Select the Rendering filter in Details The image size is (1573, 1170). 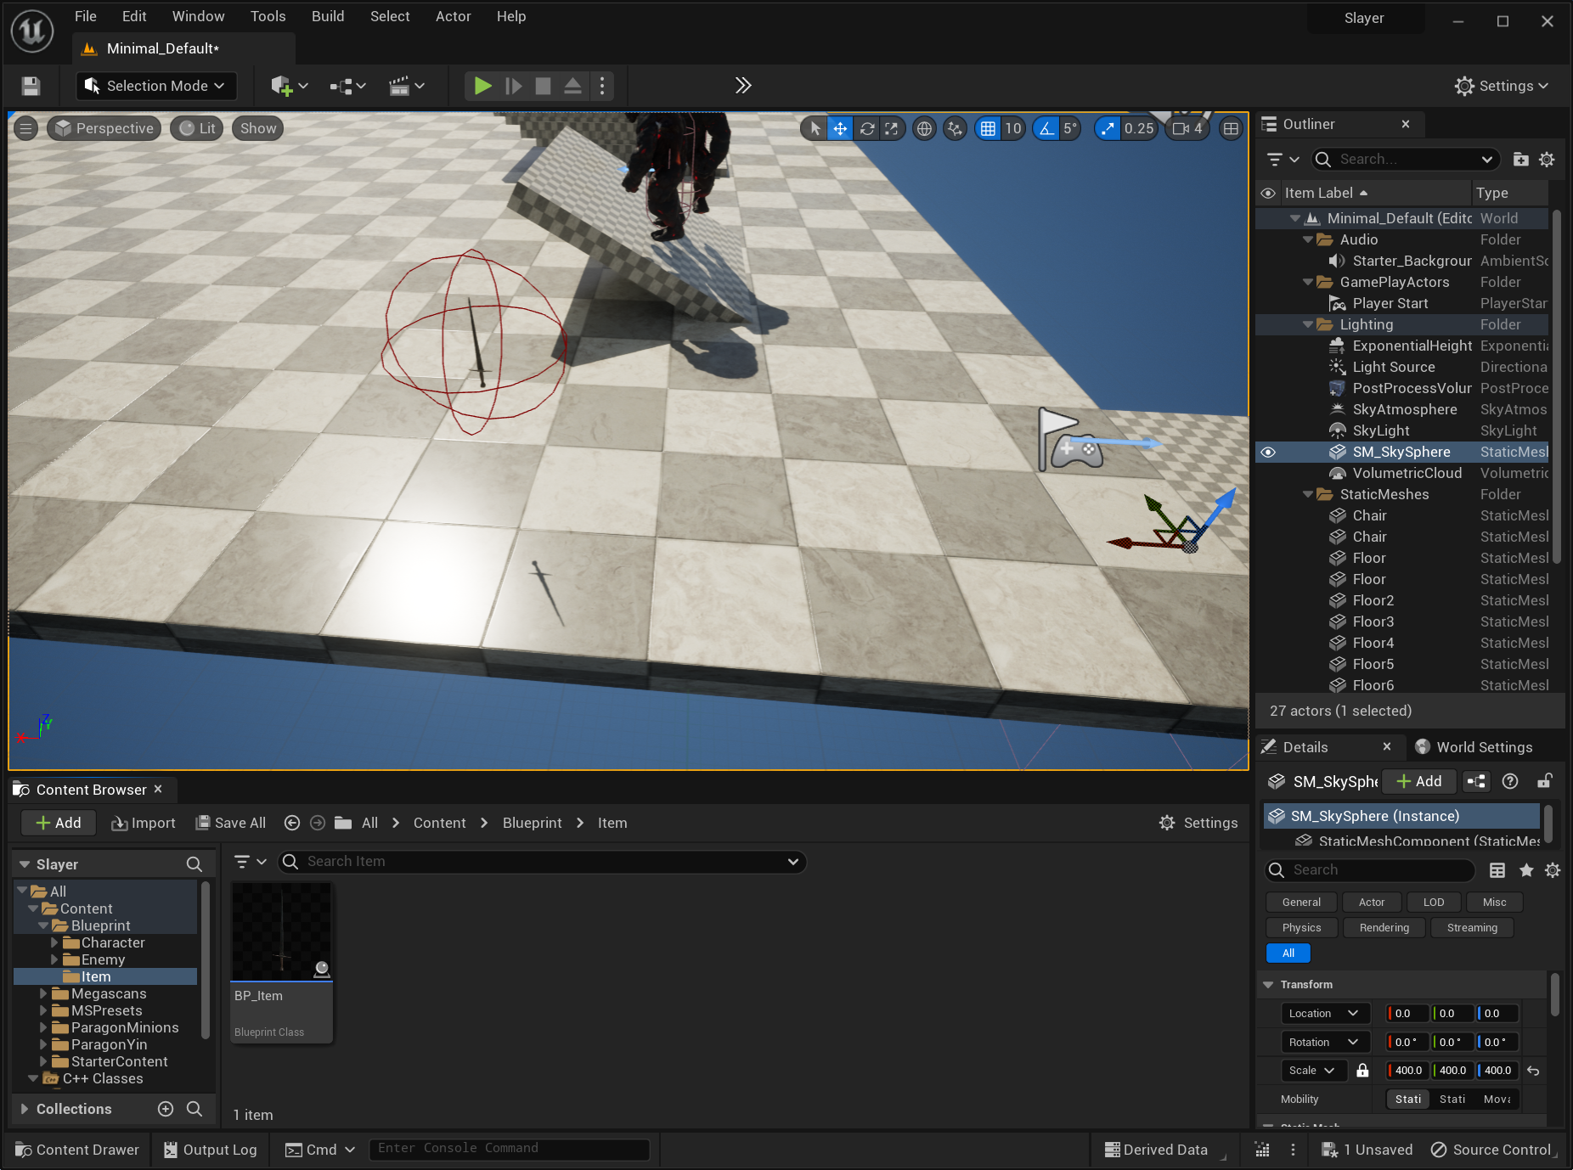1384,927
